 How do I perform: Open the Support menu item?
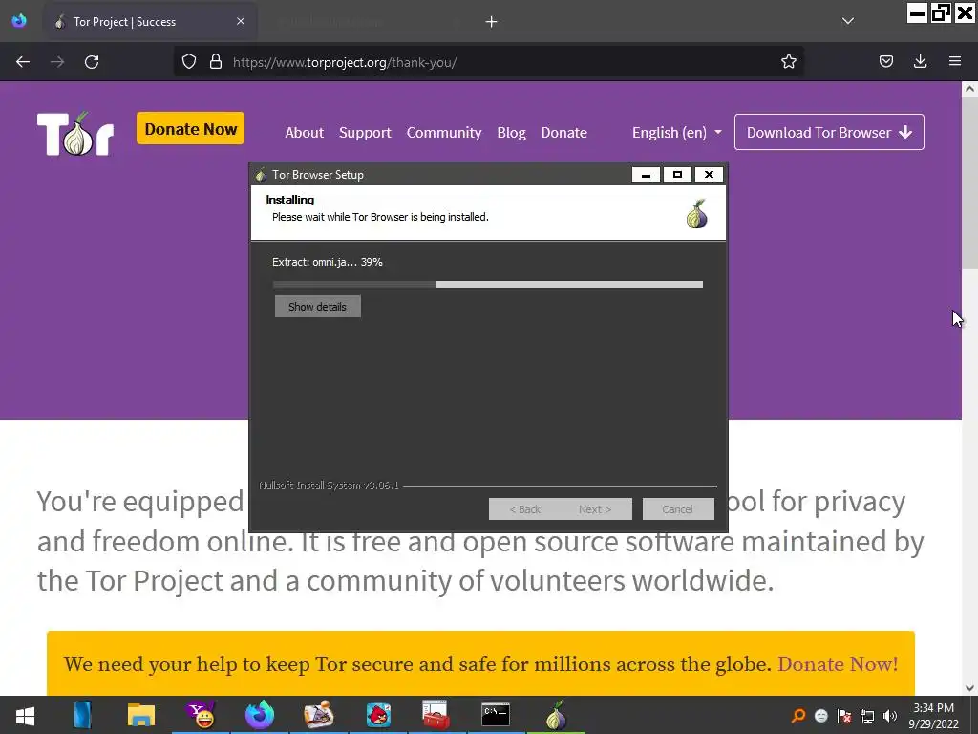point(365,132)
